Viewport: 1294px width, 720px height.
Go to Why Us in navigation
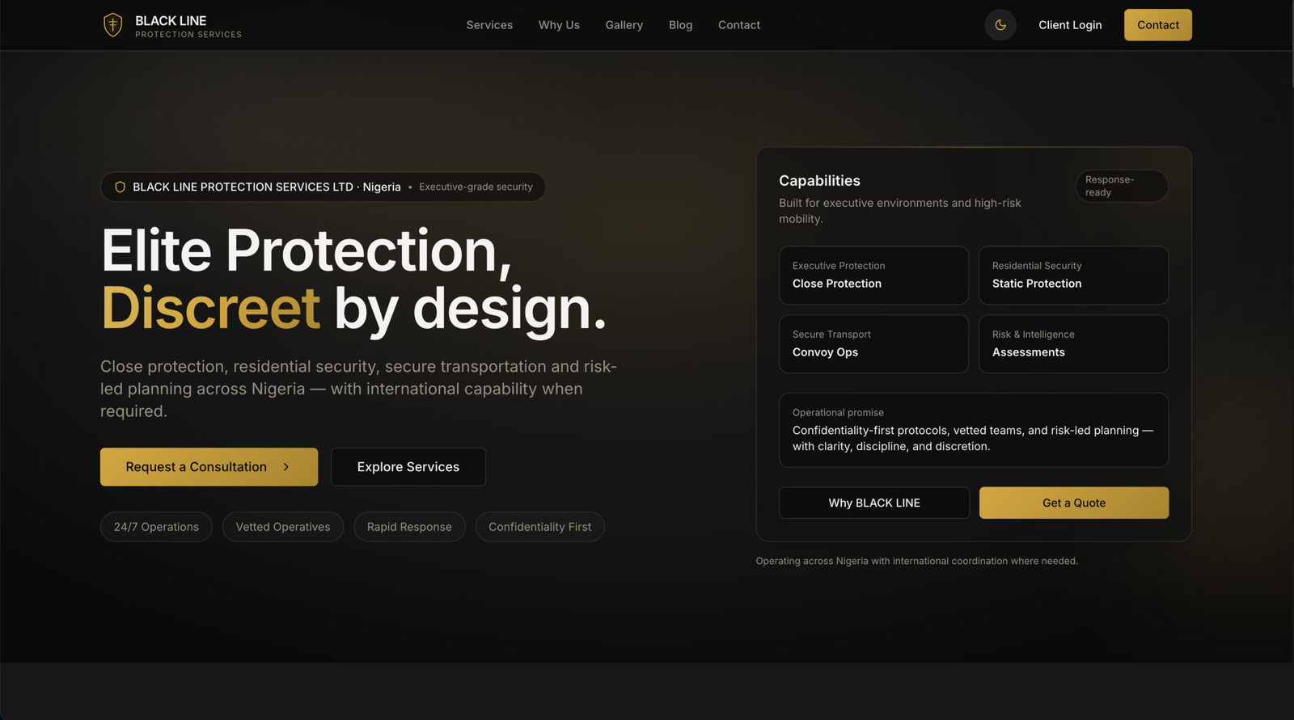559,25
